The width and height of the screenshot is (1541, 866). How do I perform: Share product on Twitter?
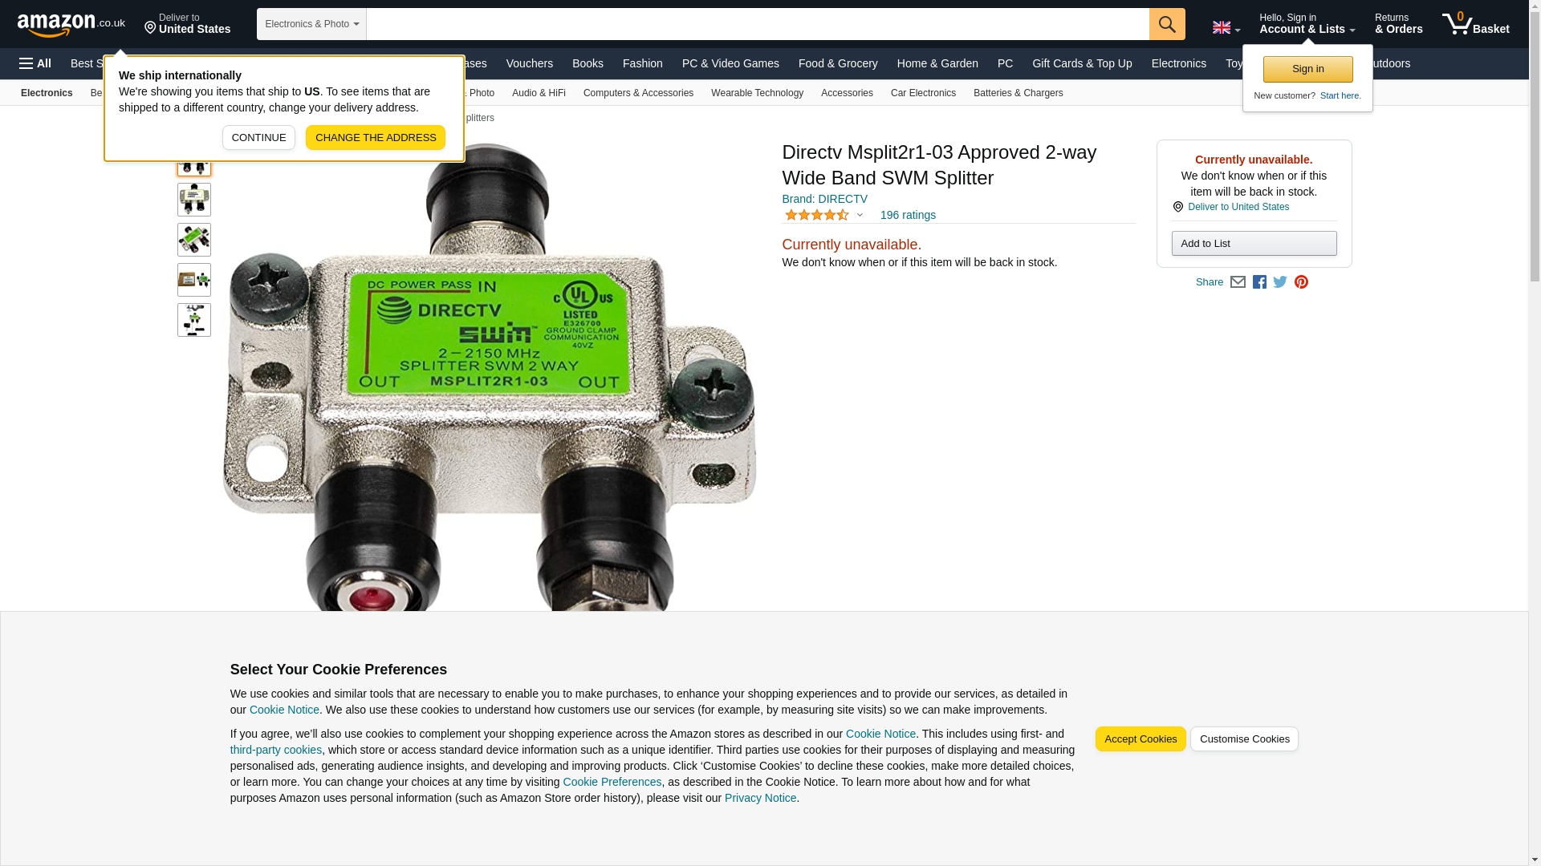pyautogui.click(x=1280, y=282)
